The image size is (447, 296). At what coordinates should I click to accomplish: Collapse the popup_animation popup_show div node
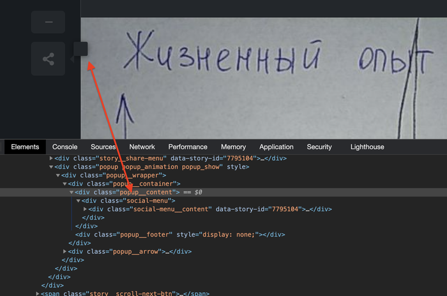[51, 167]
